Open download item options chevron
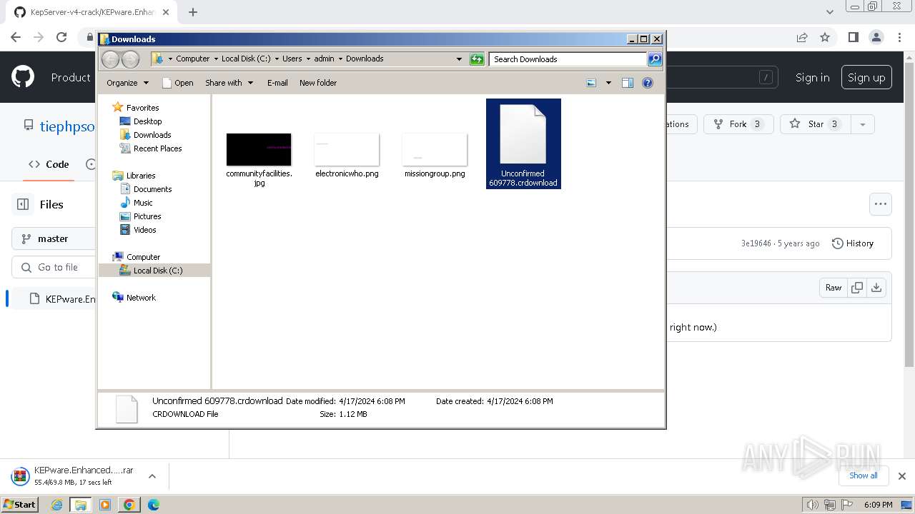 coord(152,476)
